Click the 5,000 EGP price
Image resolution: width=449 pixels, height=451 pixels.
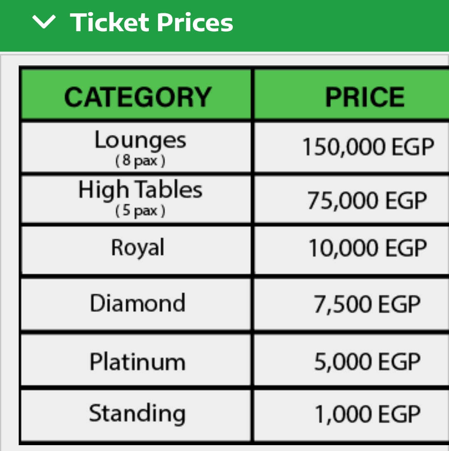pos(367,361)
